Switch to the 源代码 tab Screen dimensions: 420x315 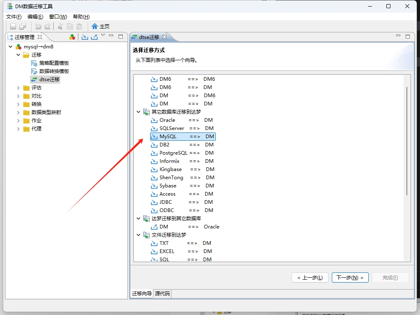[x=162, y=294]
